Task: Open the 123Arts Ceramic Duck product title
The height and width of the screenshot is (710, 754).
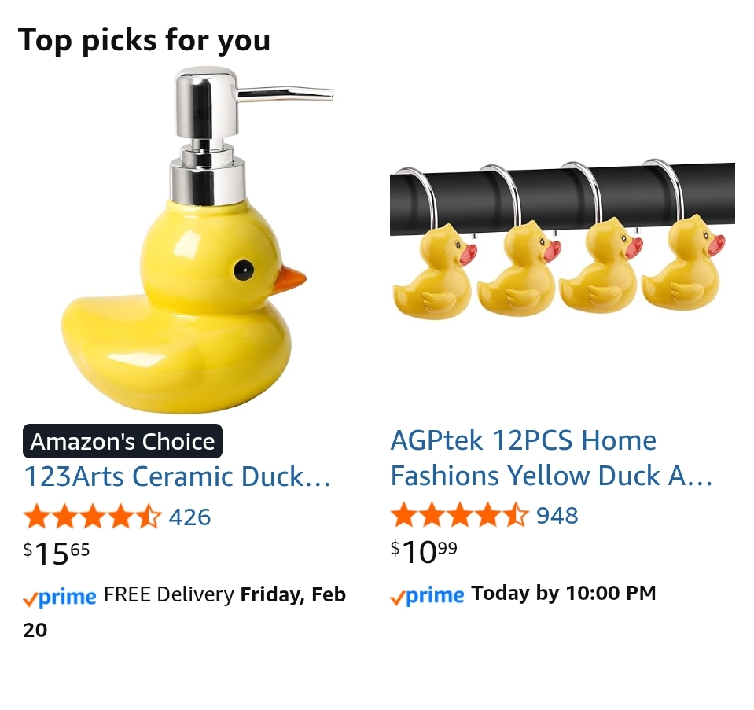Action: click(x=177, y=476)
